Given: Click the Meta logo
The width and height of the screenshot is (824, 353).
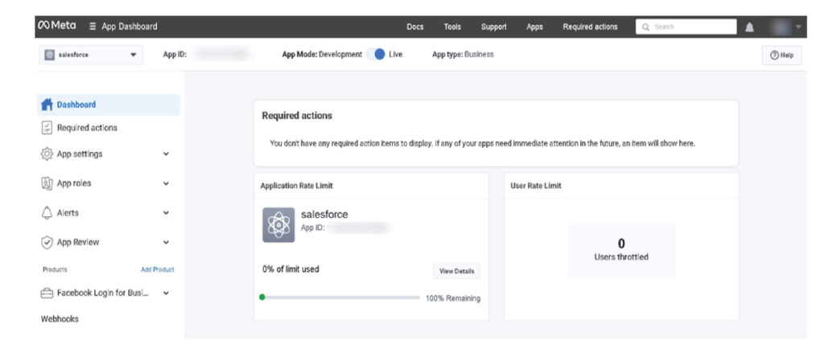Looking at the screenshot, I should (57, 26).
